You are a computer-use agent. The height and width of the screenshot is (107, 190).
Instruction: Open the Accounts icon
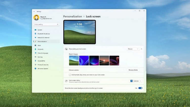(x=35, y=49)
